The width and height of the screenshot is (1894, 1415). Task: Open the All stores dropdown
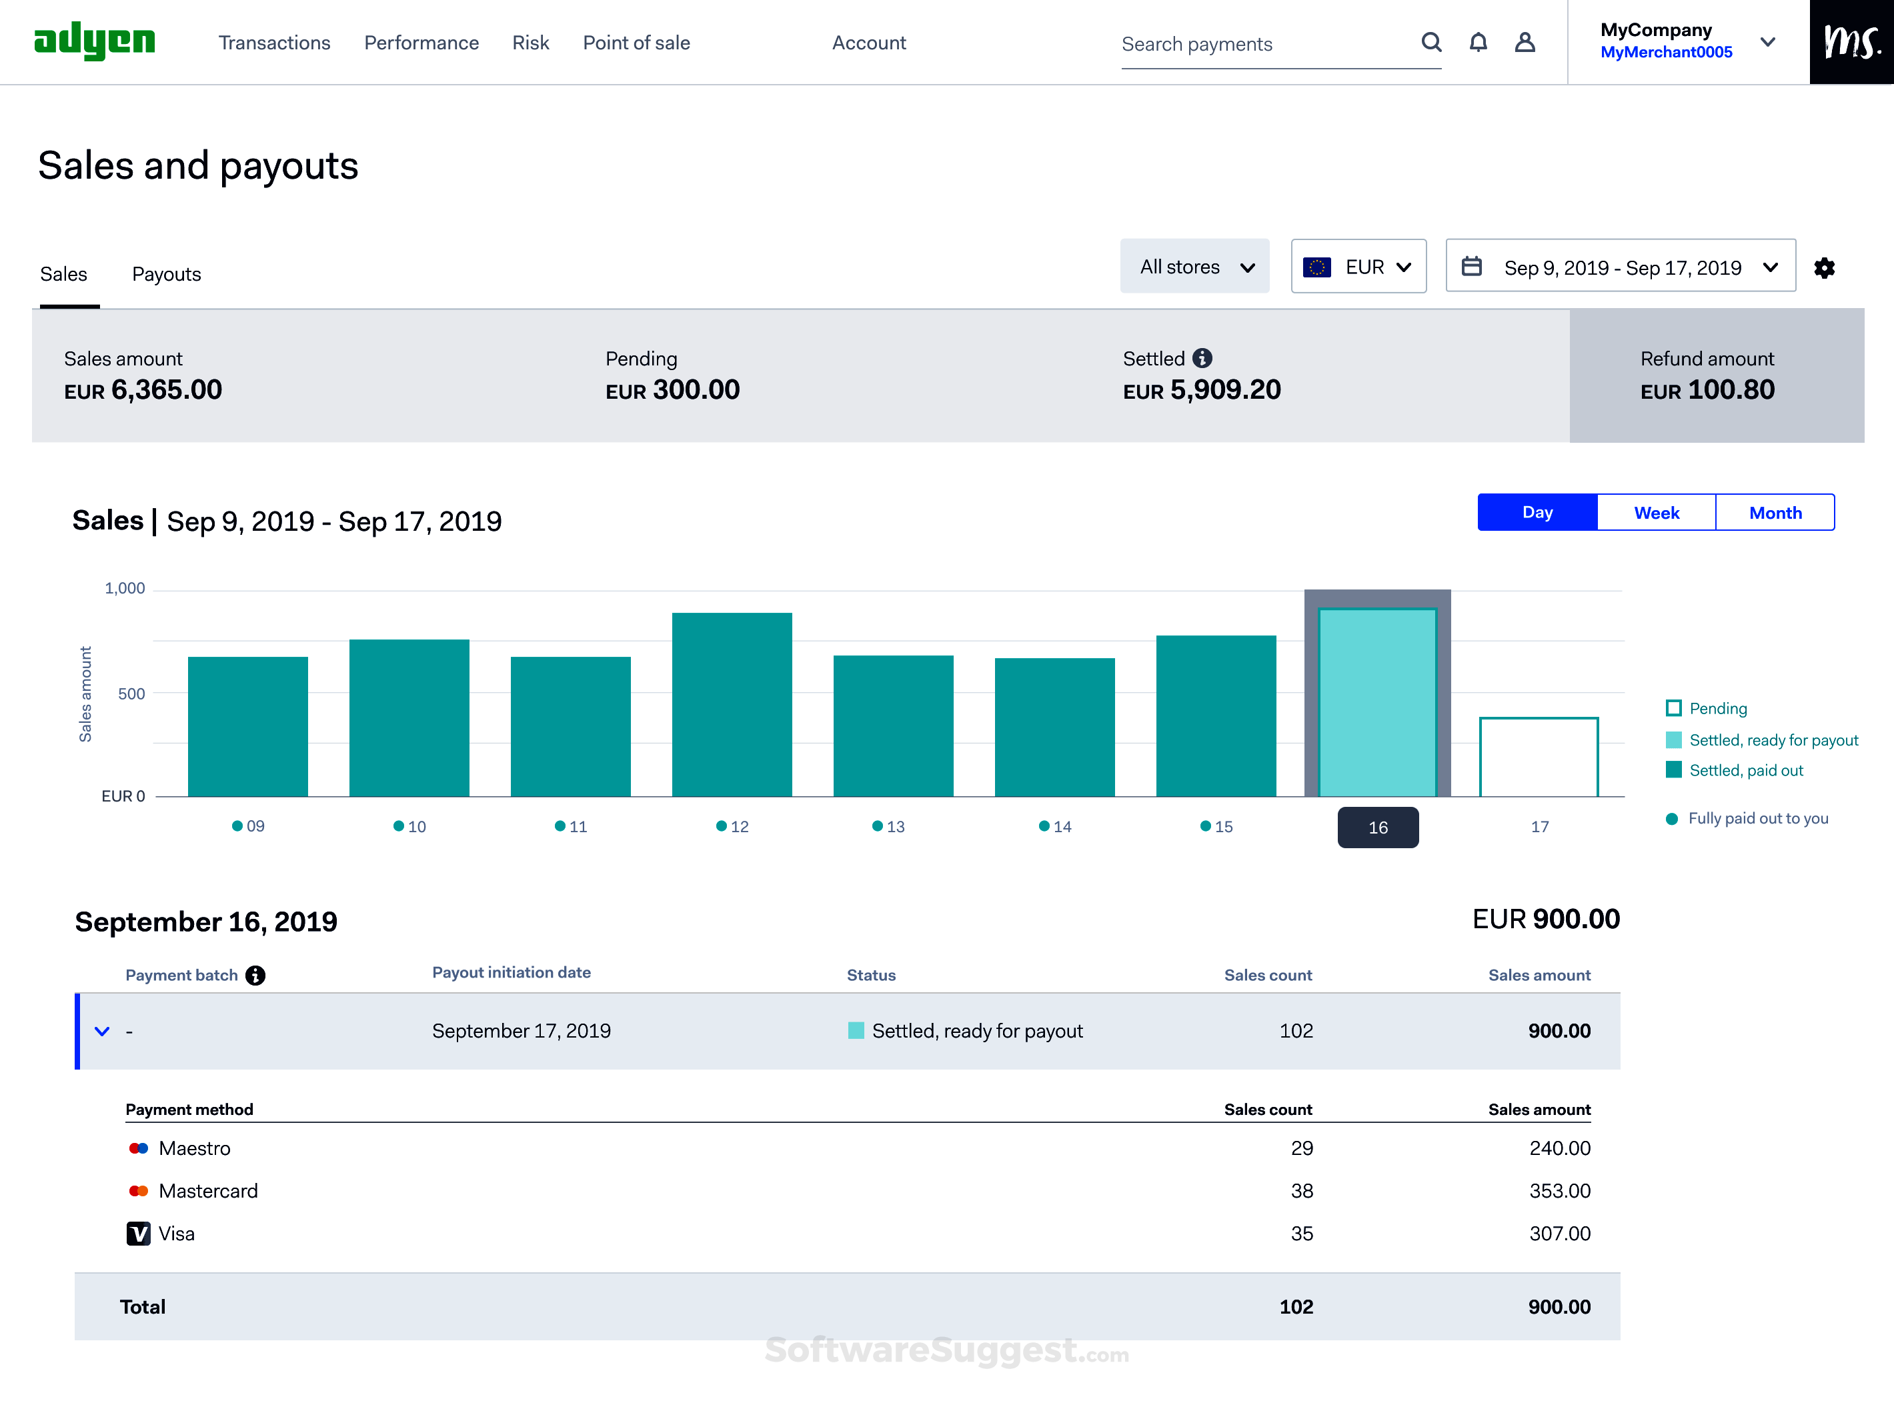tap(1194, 266)
